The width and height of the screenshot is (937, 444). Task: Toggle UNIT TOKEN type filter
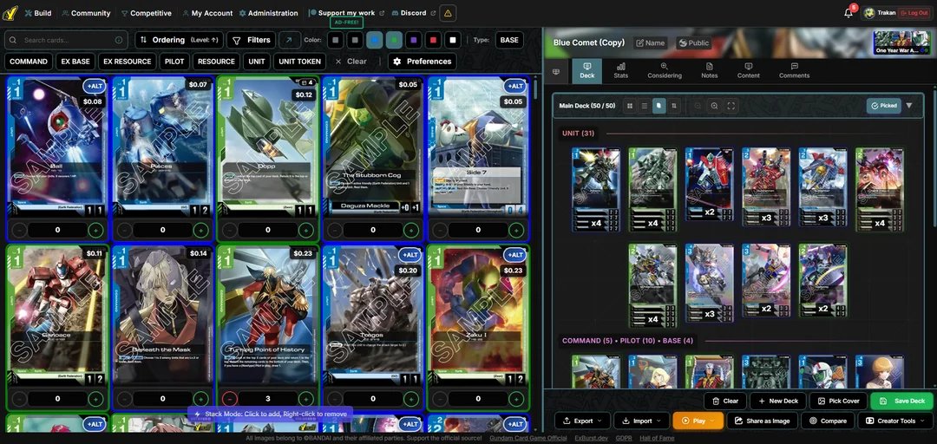pyautogui.click(x=300, y=62)
